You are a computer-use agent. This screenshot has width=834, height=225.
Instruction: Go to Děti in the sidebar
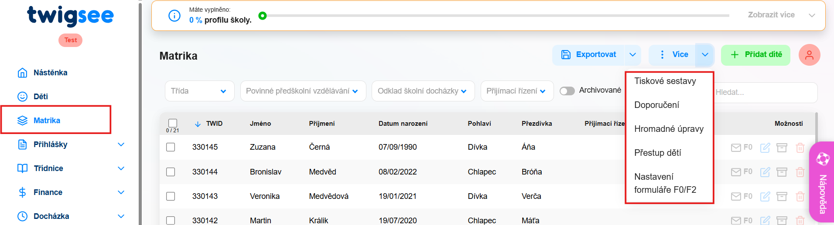pos(41,97)
